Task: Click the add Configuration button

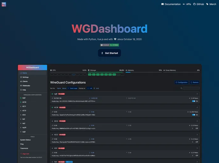Action: click(181, 82)
